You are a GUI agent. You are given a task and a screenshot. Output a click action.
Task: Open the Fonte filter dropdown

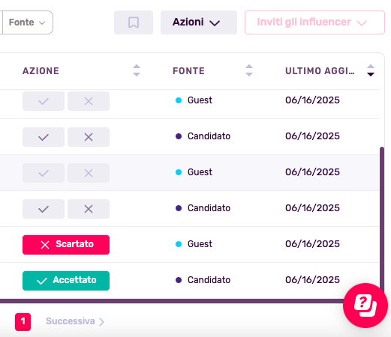pyautogui.click(x=27, y=22)
